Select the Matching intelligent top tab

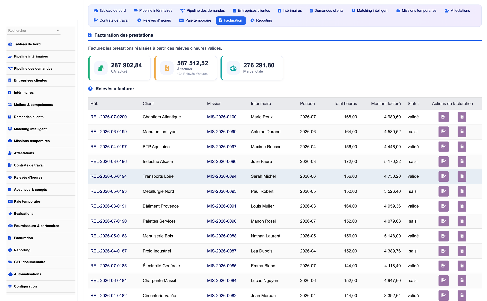coord(370,11)
